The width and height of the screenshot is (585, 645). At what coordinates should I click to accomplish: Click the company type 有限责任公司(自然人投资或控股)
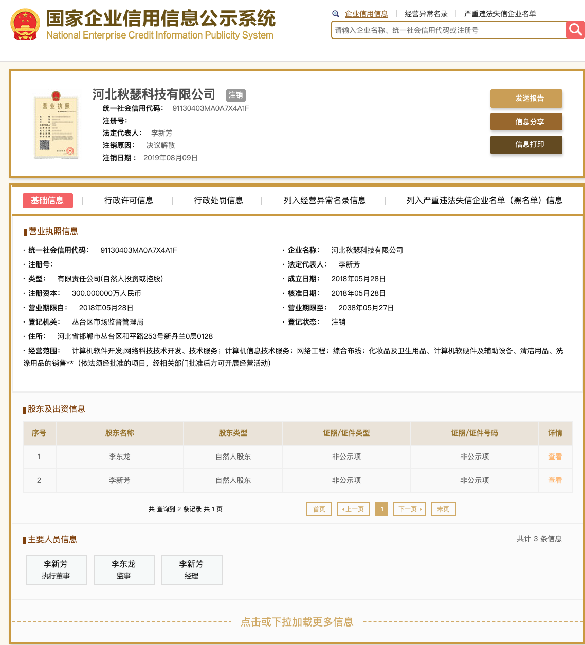pos(110,279)
